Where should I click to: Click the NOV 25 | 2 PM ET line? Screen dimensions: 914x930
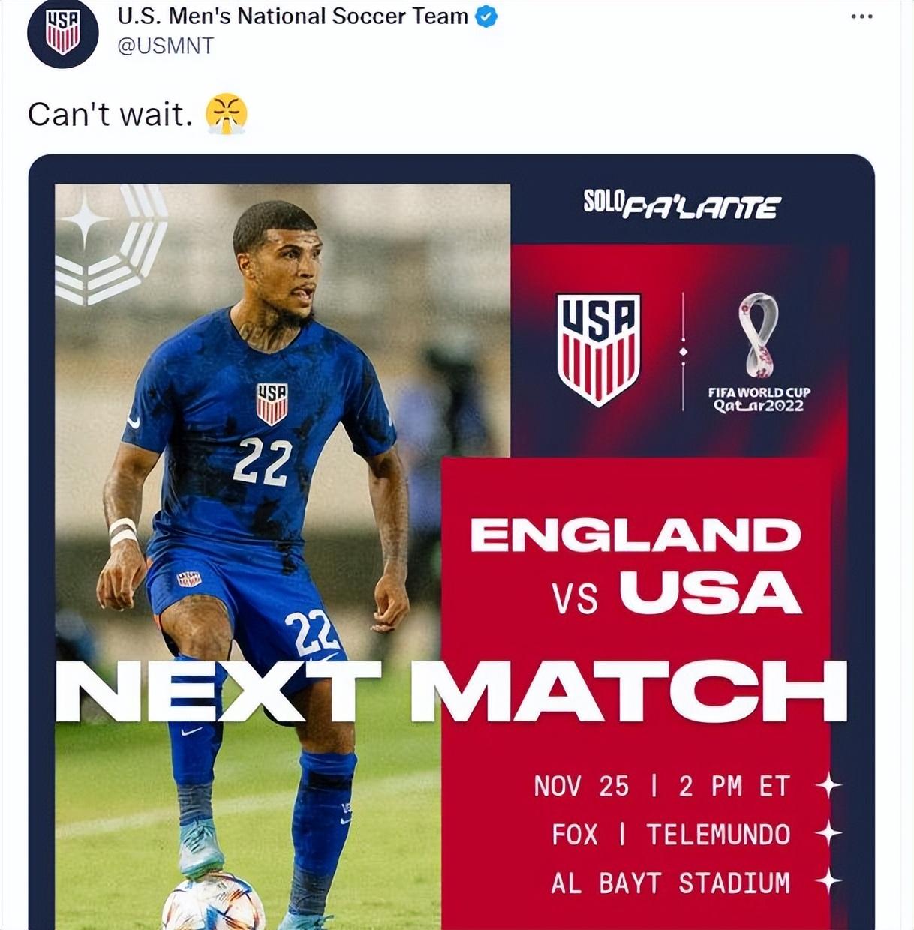point(662,786)
